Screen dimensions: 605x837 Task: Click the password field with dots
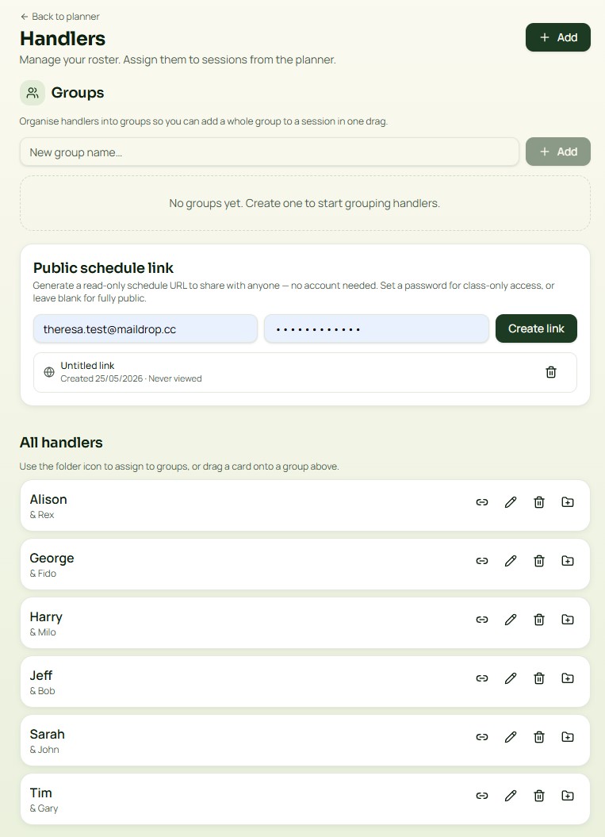[x=377, y=328]
